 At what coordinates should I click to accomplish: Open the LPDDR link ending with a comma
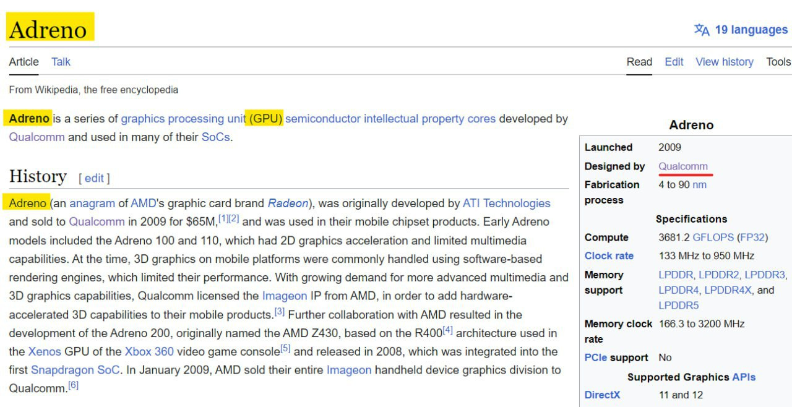click(x=676, y=274)
